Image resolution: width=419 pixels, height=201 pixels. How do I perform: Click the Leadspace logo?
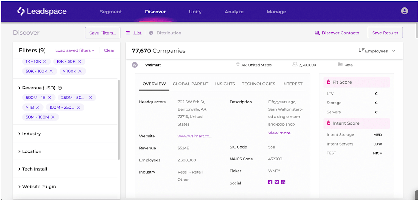[x=42, y=11]
